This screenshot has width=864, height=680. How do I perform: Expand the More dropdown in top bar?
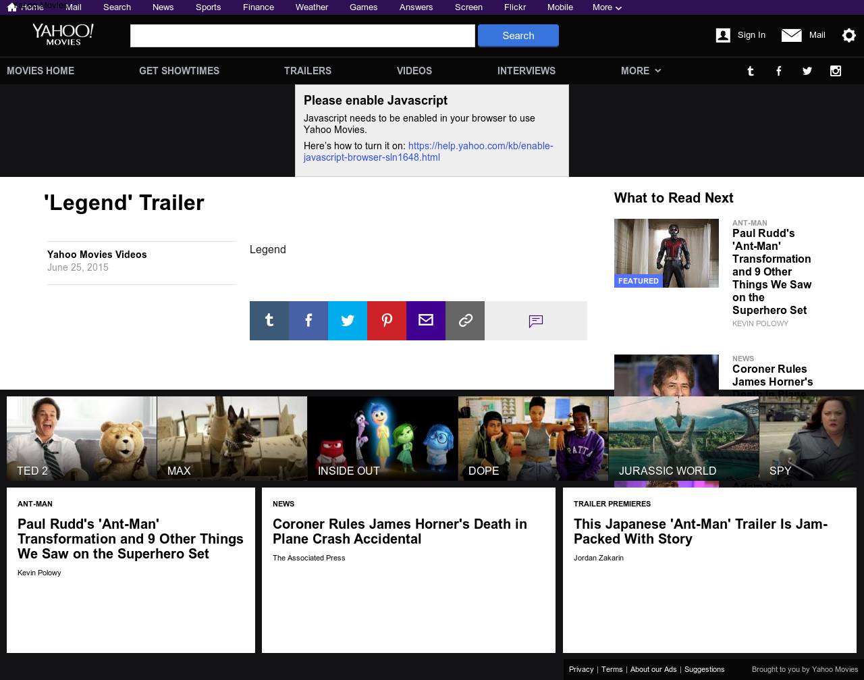pyautogui.click(x=607, y=7)
